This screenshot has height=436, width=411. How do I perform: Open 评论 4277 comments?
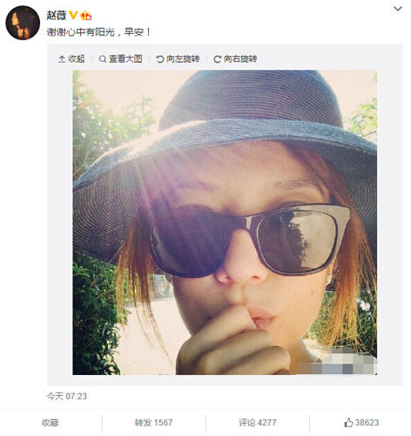258,423
